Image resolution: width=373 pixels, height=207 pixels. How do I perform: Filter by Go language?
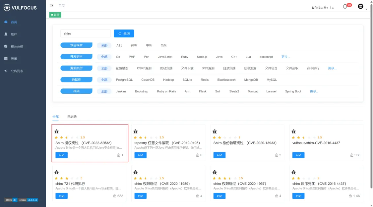point(118,57)
